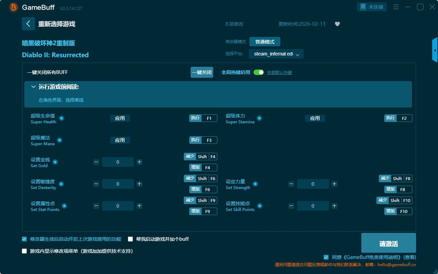Uncheck the GameBuff disclaimer agreement checkbox
This screenshot has height=274, width=438.
326,257
